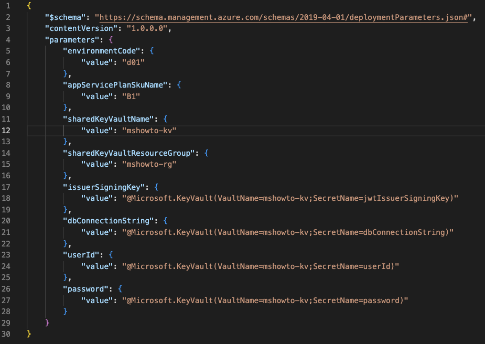
Task: Click line number 24 in the gutter
Action: point(6,266)
